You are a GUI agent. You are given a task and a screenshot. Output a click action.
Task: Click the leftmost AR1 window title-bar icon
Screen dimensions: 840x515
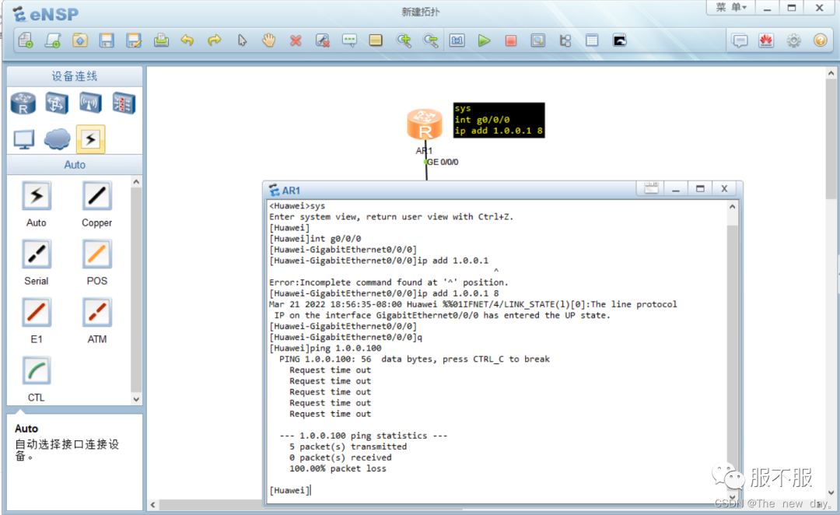[x=651, y=188]
